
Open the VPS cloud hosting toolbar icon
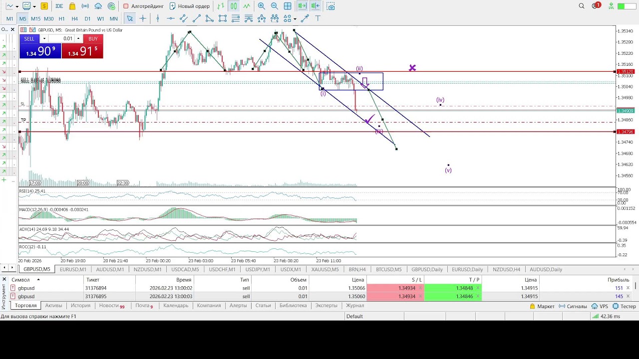98,6
